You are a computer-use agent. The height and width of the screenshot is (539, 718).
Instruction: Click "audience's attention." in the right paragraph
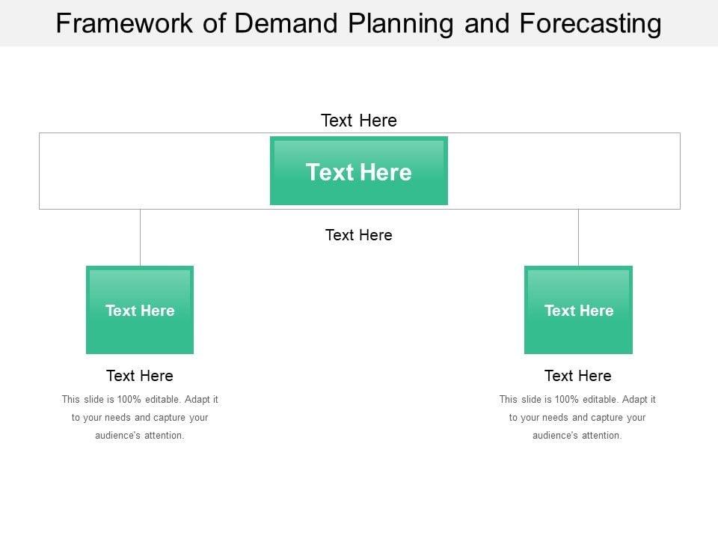coord(577,436)
